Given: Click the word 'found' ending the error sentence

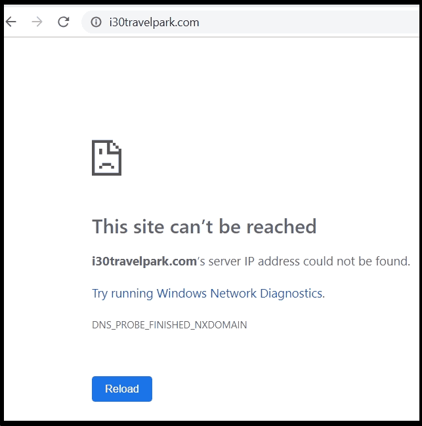Looking at the screenshot, I should 392,261.
